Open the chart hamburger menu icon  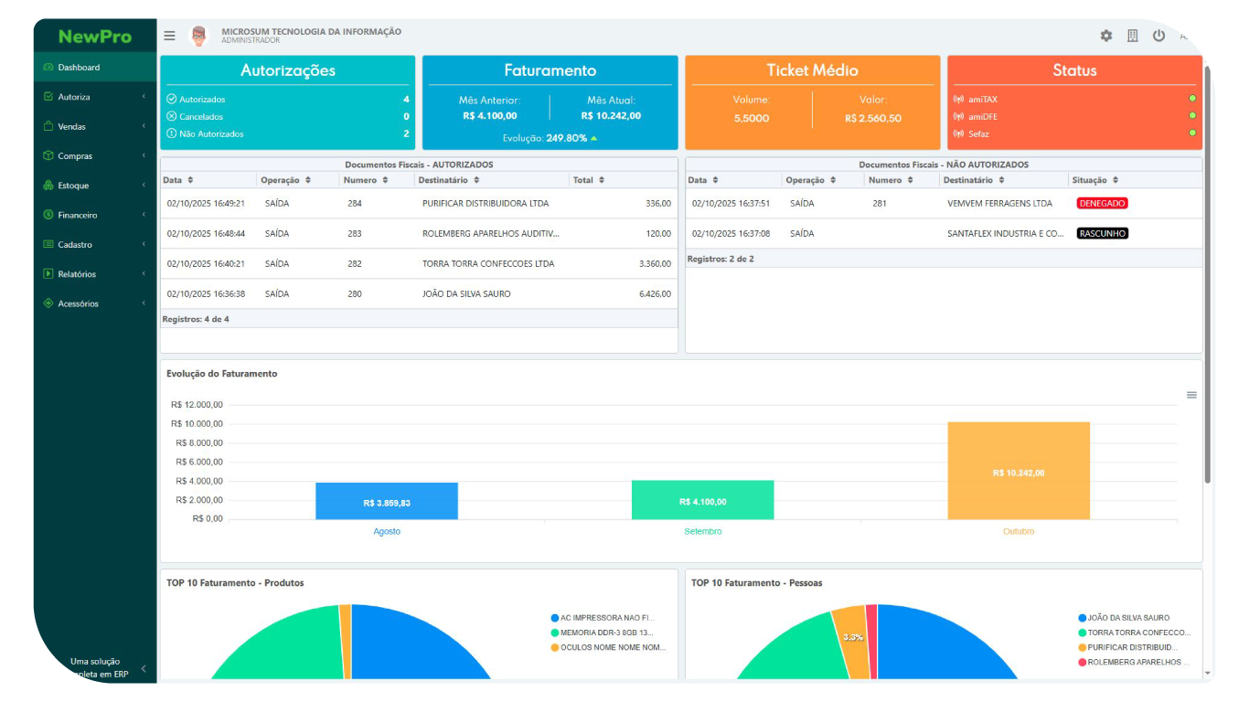[1191, 395]
